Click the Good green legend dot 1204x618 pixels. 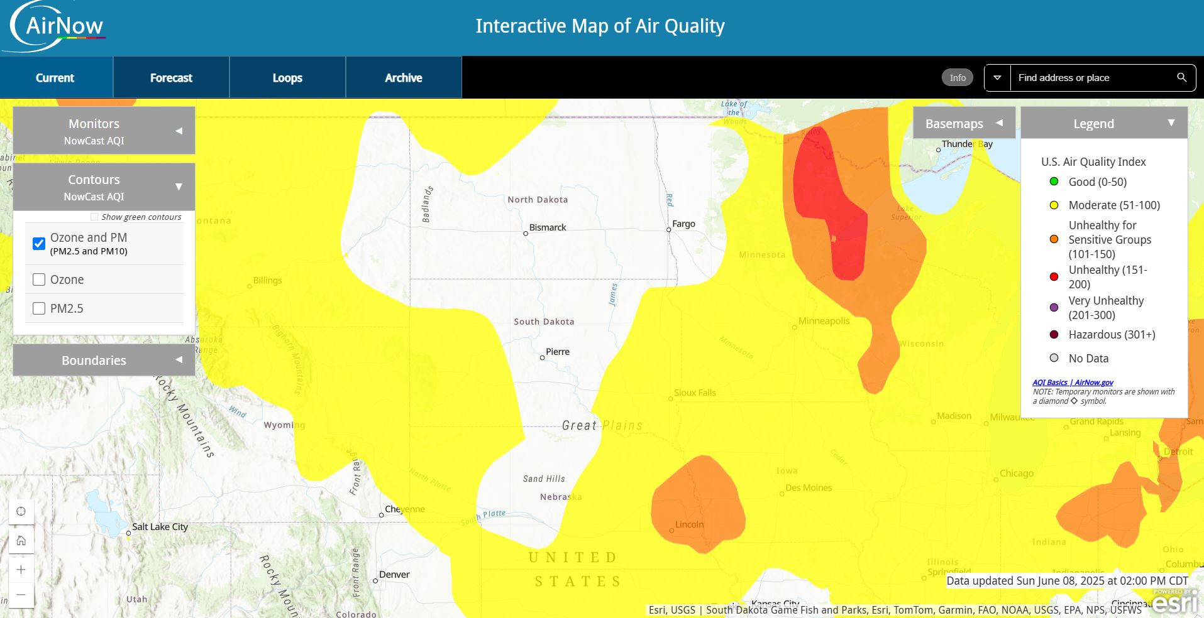(x=1054, y=182)
